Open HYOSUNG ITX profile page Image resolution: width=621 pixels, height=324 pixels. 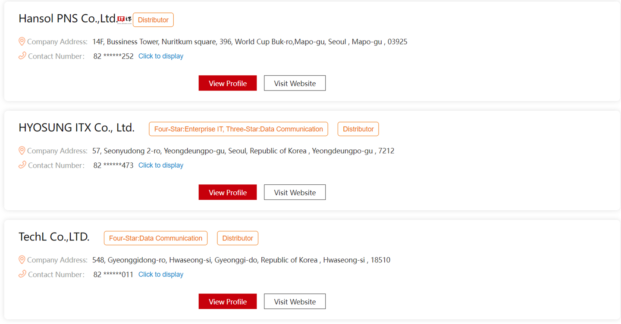pyautogui.click(x=228, y=192)
